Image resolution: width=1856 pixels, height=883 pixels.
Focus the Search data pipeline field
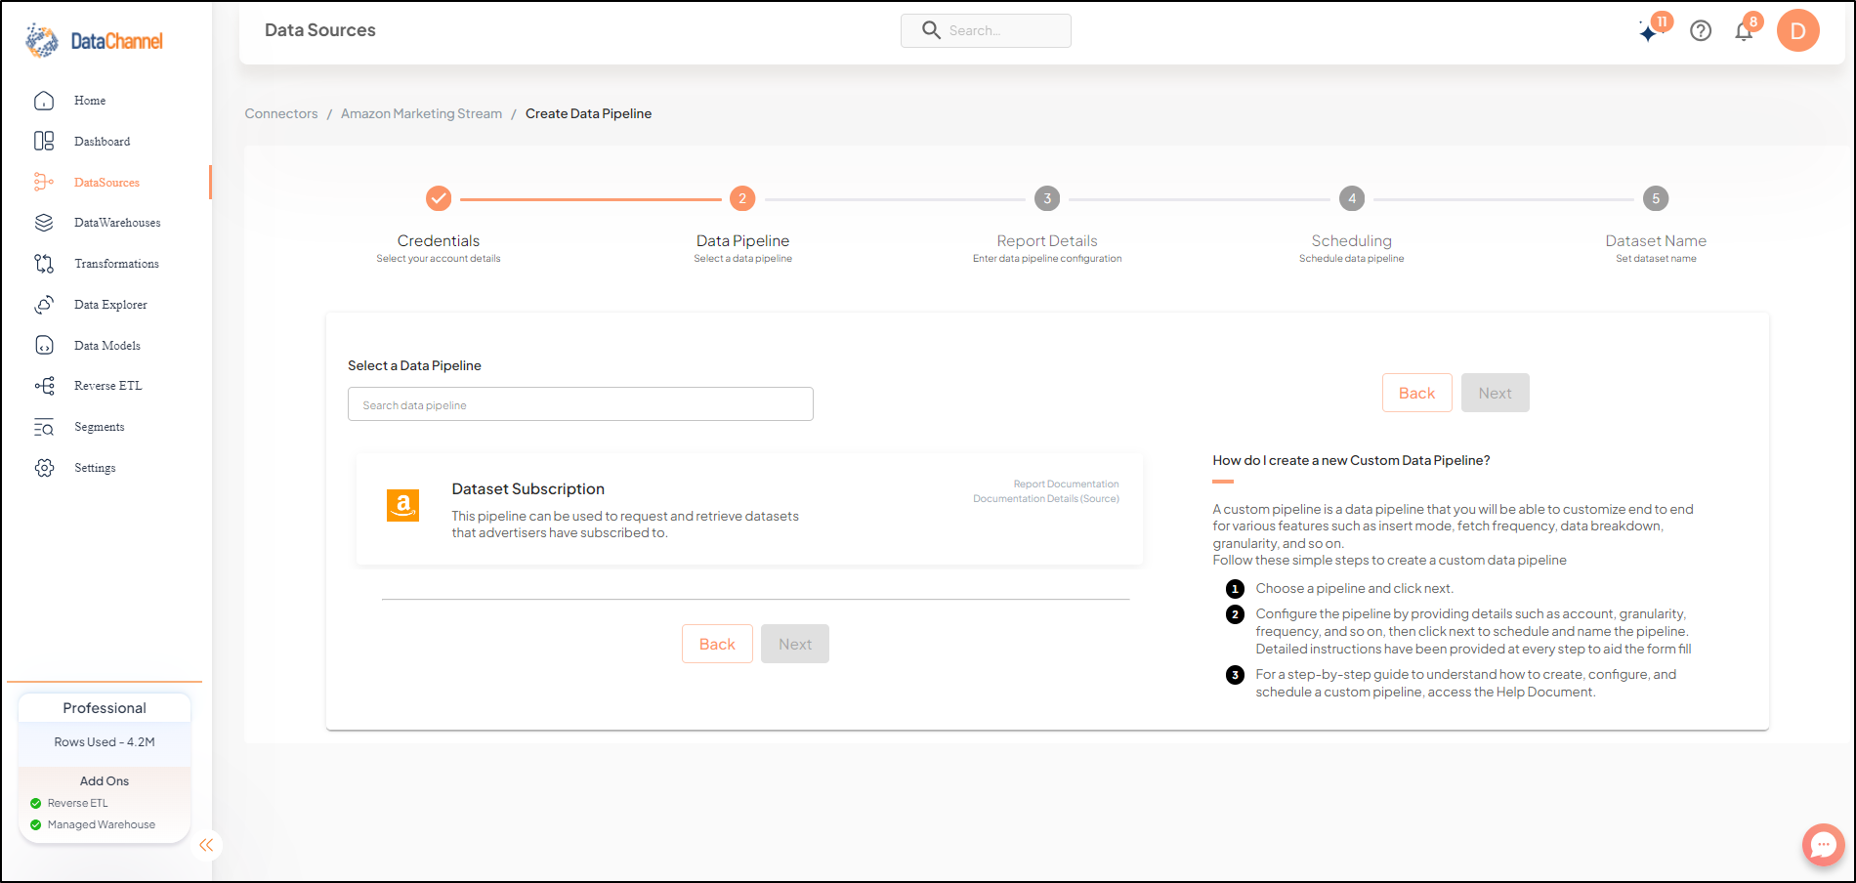580,404
